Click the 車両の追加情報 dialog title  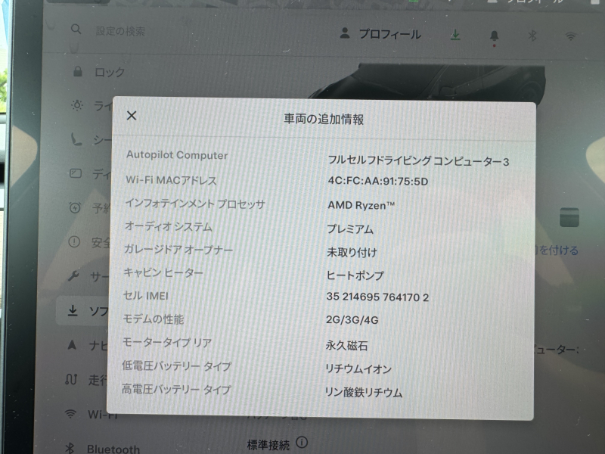324,119
